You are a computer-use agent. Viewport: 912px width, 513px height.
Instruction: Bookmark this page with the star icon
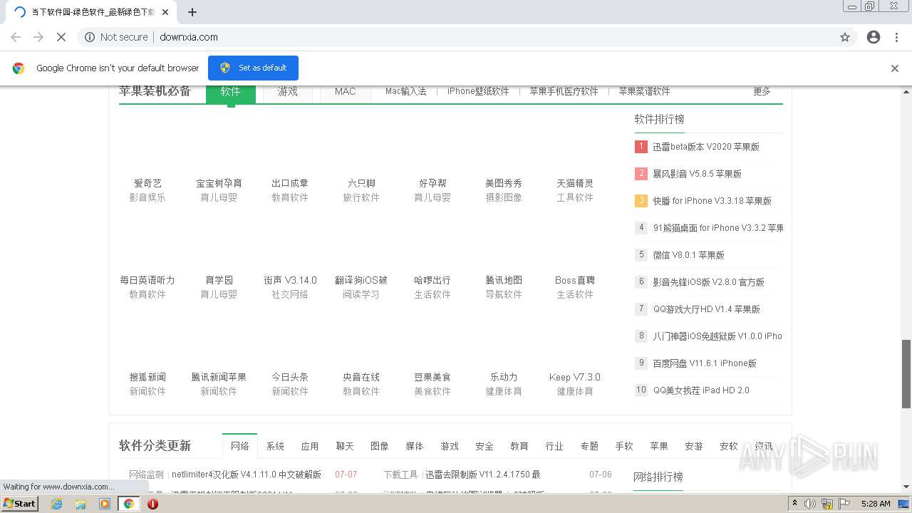tap(845, 37)
